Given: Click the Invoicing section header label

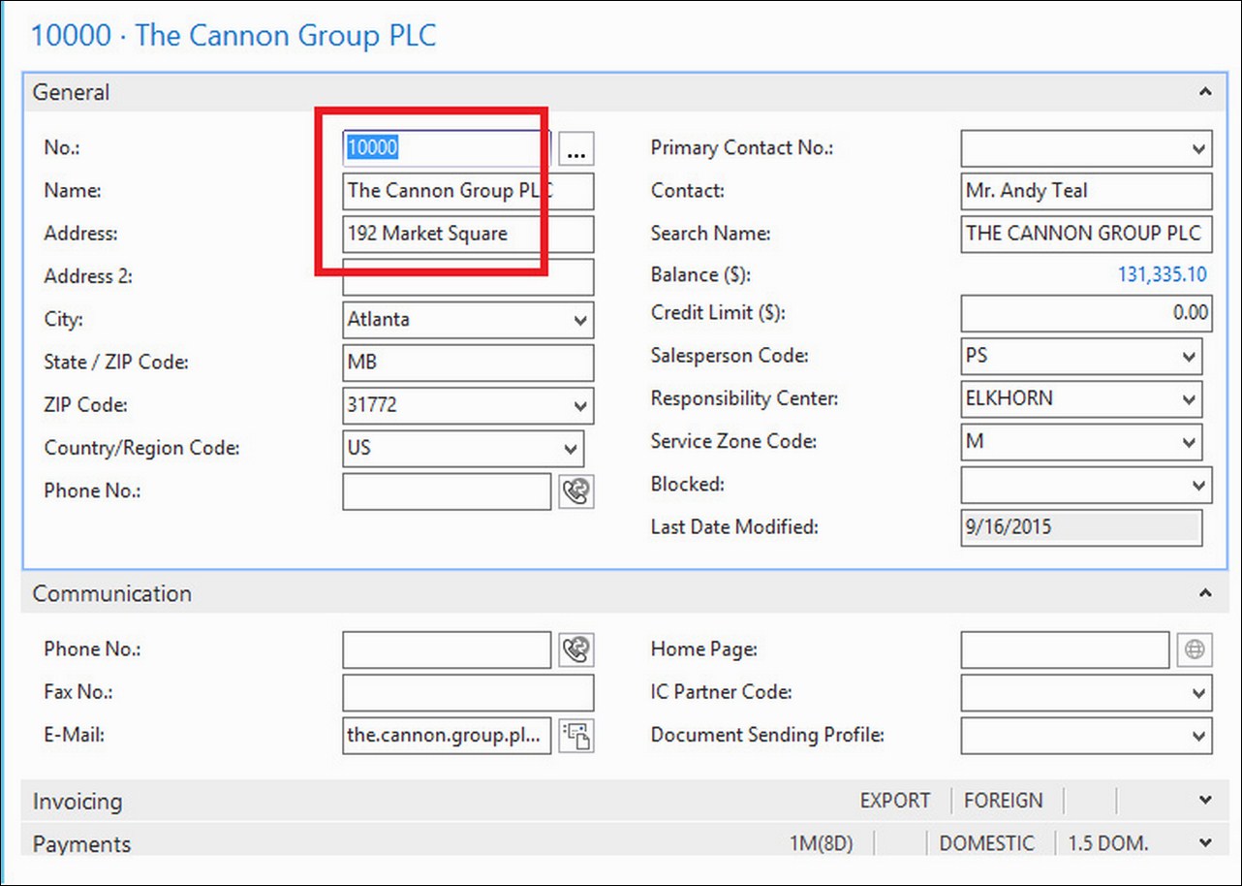Looking at the screenshot, I should coord(78,802).
